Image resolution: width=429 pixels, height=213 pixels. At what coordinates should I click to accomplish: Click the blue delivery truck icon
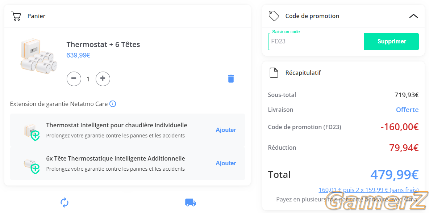(x=191, y=203)
